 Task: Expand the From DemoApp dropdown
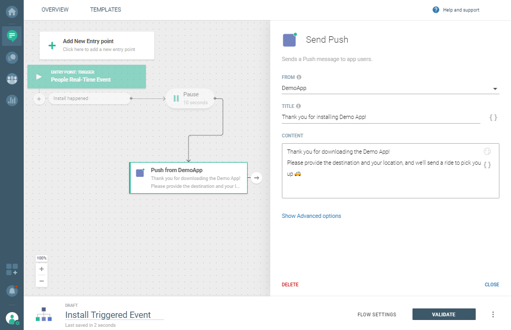(x=495, y=89)
